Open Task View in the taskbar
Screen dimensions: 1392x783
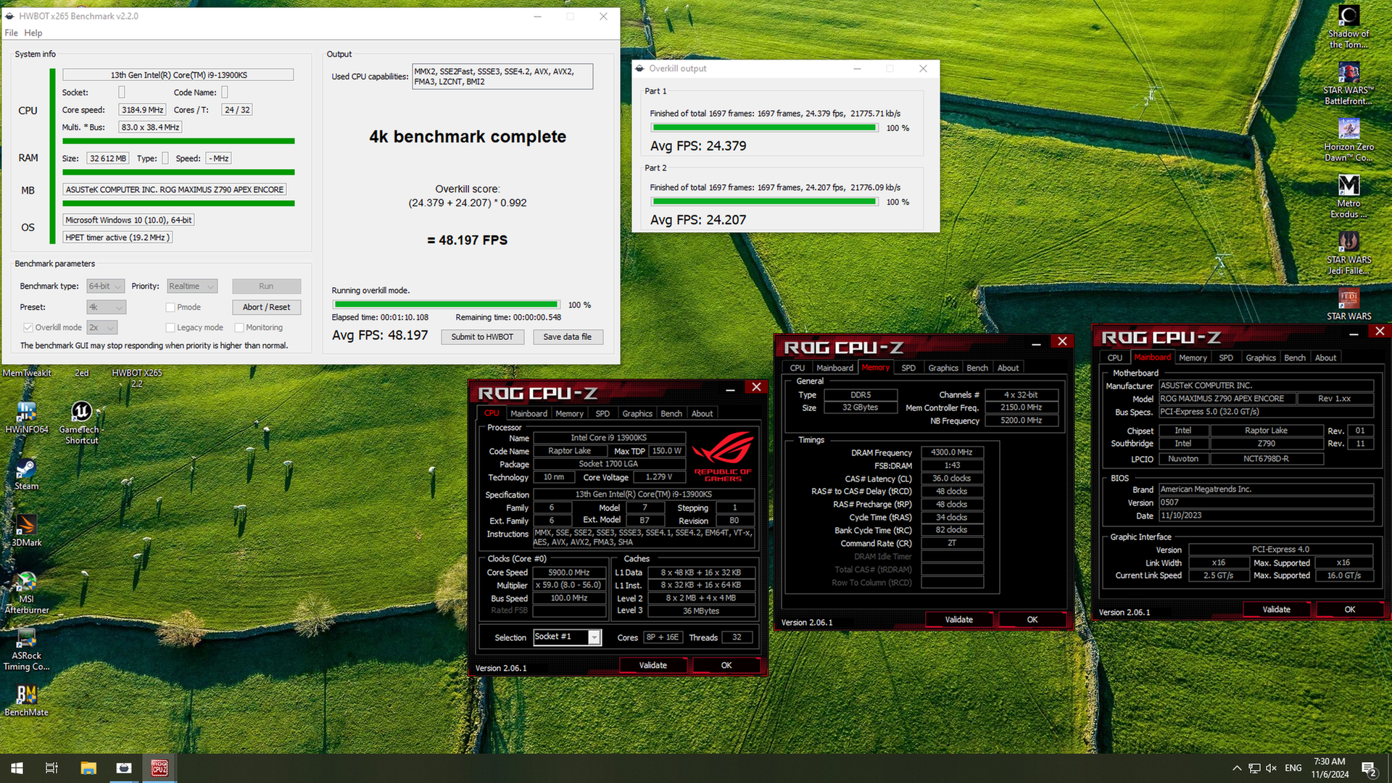coord(51,768)
